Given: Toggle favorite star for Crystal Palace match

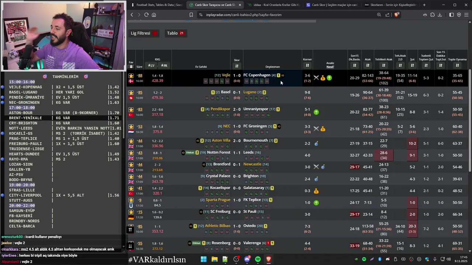Looking at the screenshot, I should pos(131,176).
